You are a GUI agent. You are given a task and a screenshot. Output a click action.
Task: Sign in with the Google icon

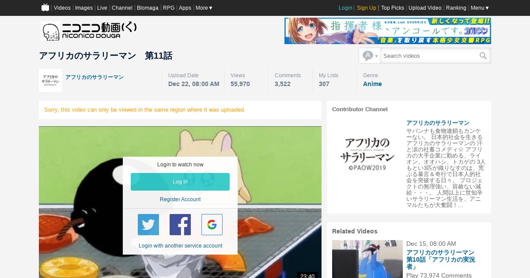coord(212,225)
